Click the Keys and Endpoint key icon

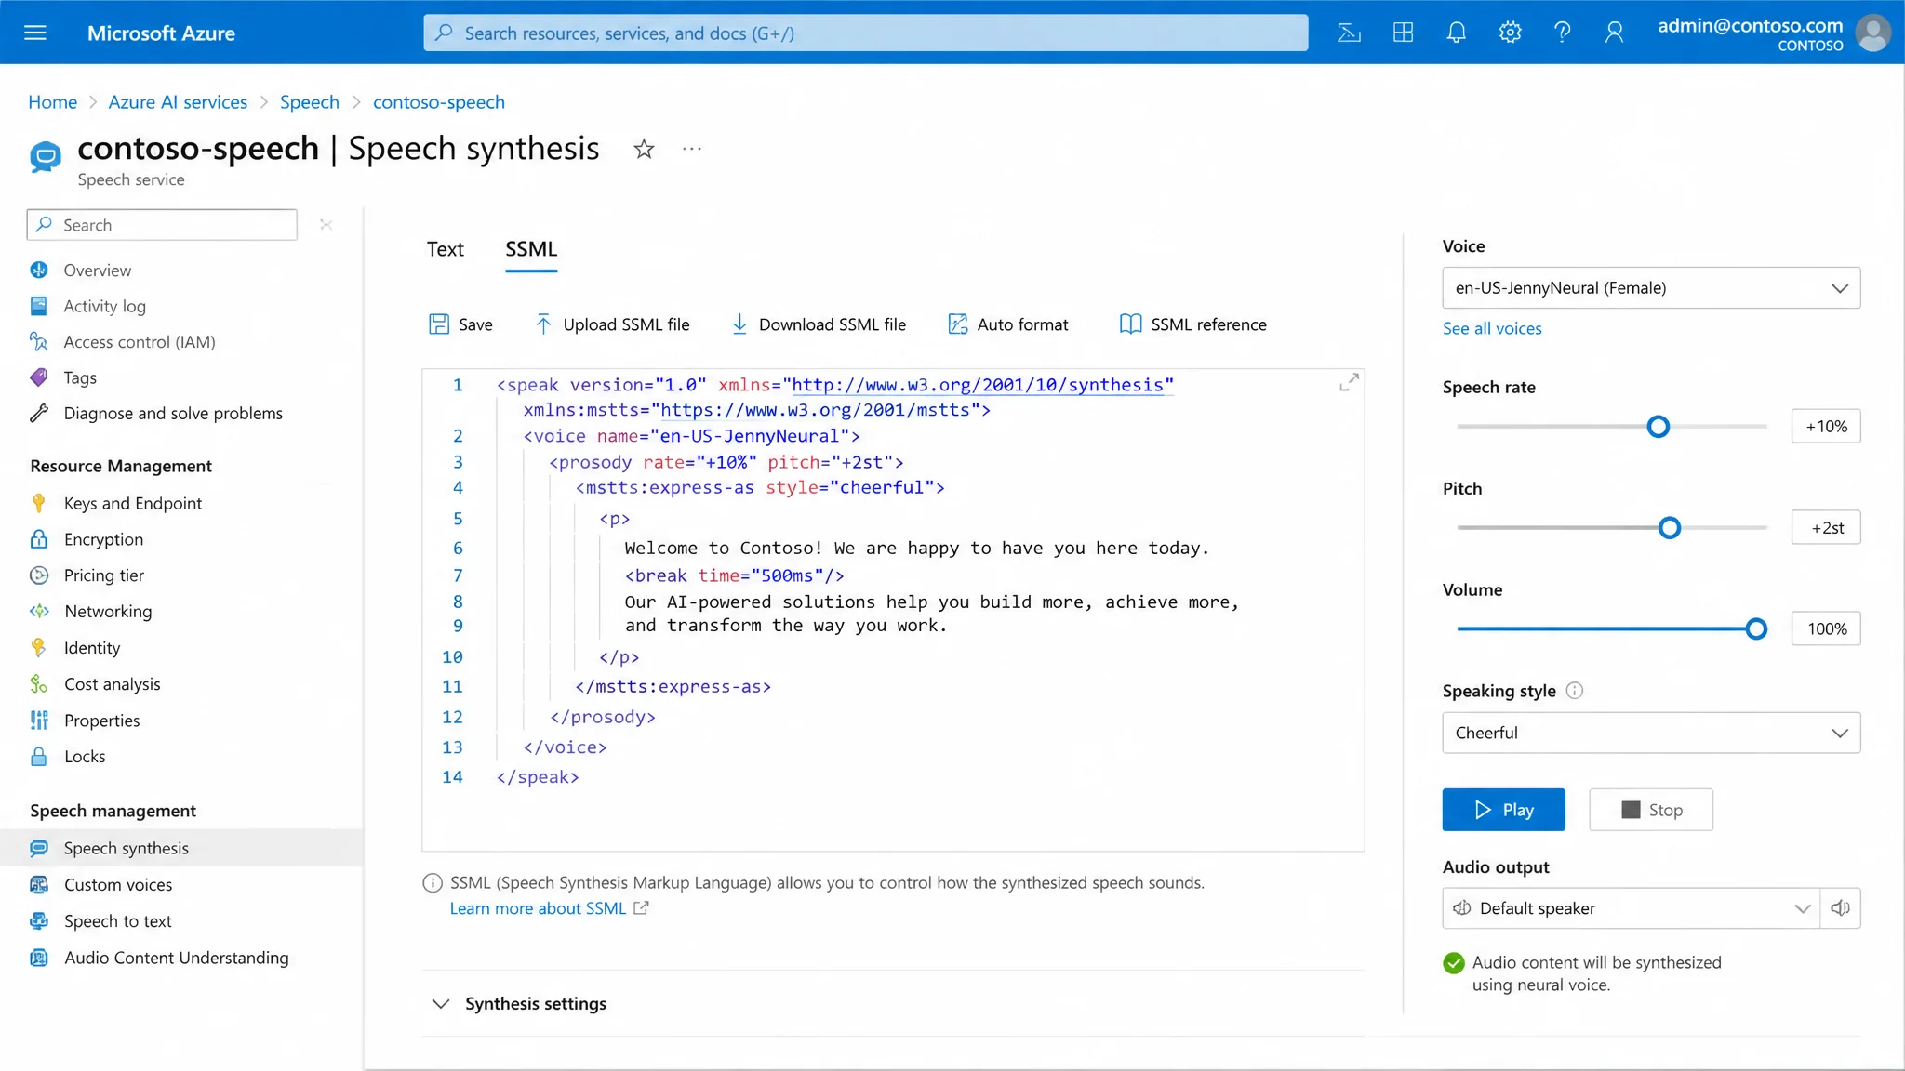(39, 503)
